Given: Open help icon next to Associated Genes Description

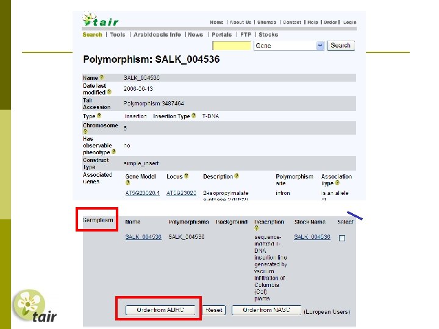Looking at the screenshot, I should pos(237,176).
